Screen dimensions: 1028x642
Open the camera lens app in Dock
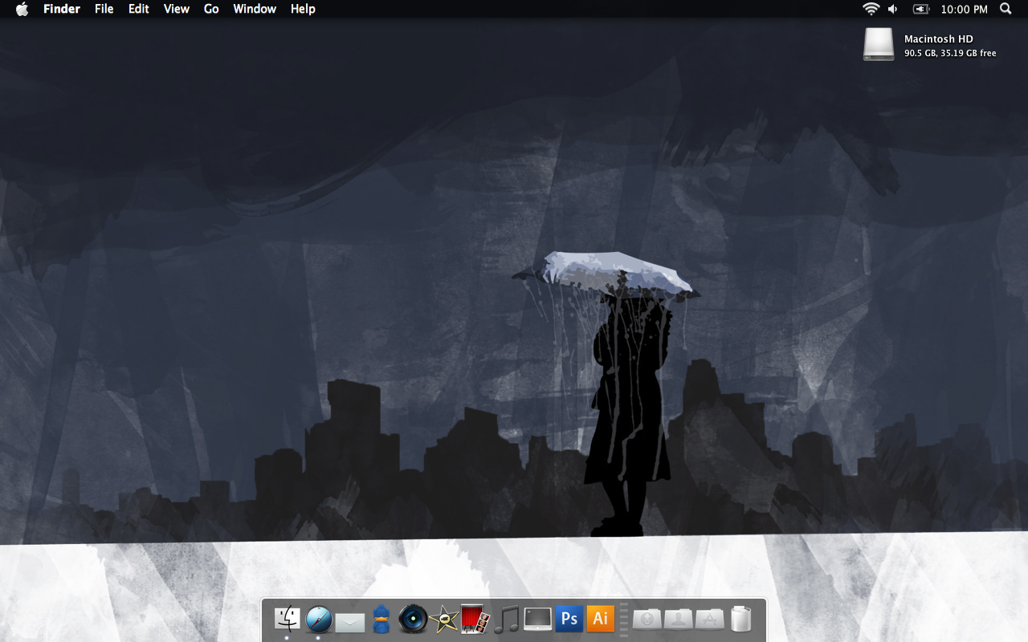point(413,619)
